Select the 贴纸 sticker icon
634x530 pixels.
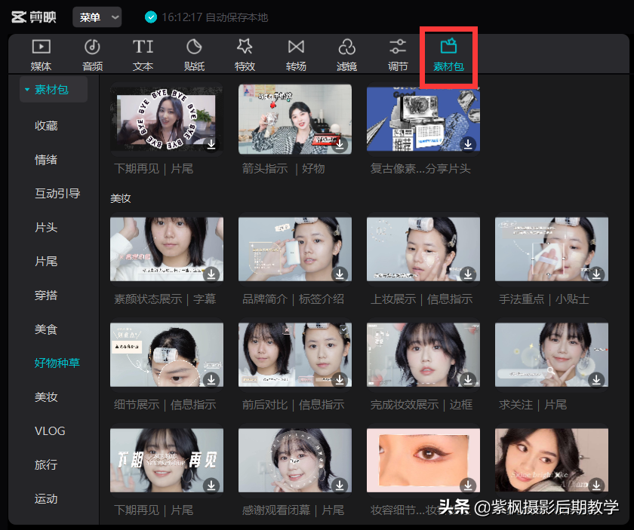pos(194,47)
